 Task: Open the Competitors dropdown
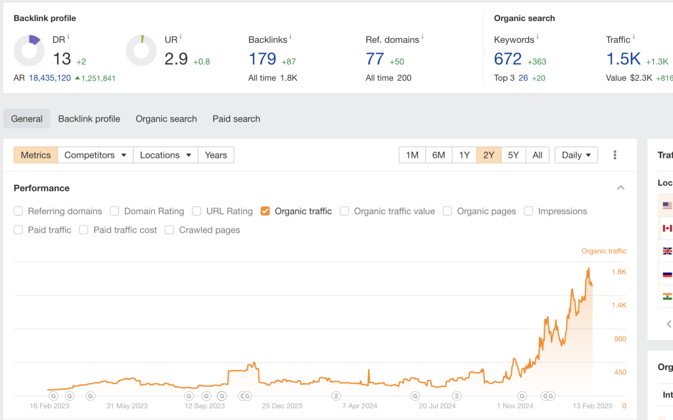(x=95, y=155)
